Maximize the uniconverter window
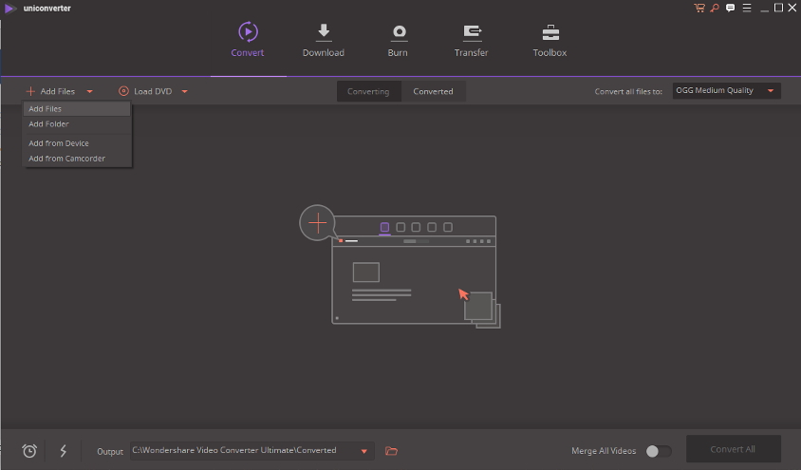 pyautogui.click(x=778, y=8)
